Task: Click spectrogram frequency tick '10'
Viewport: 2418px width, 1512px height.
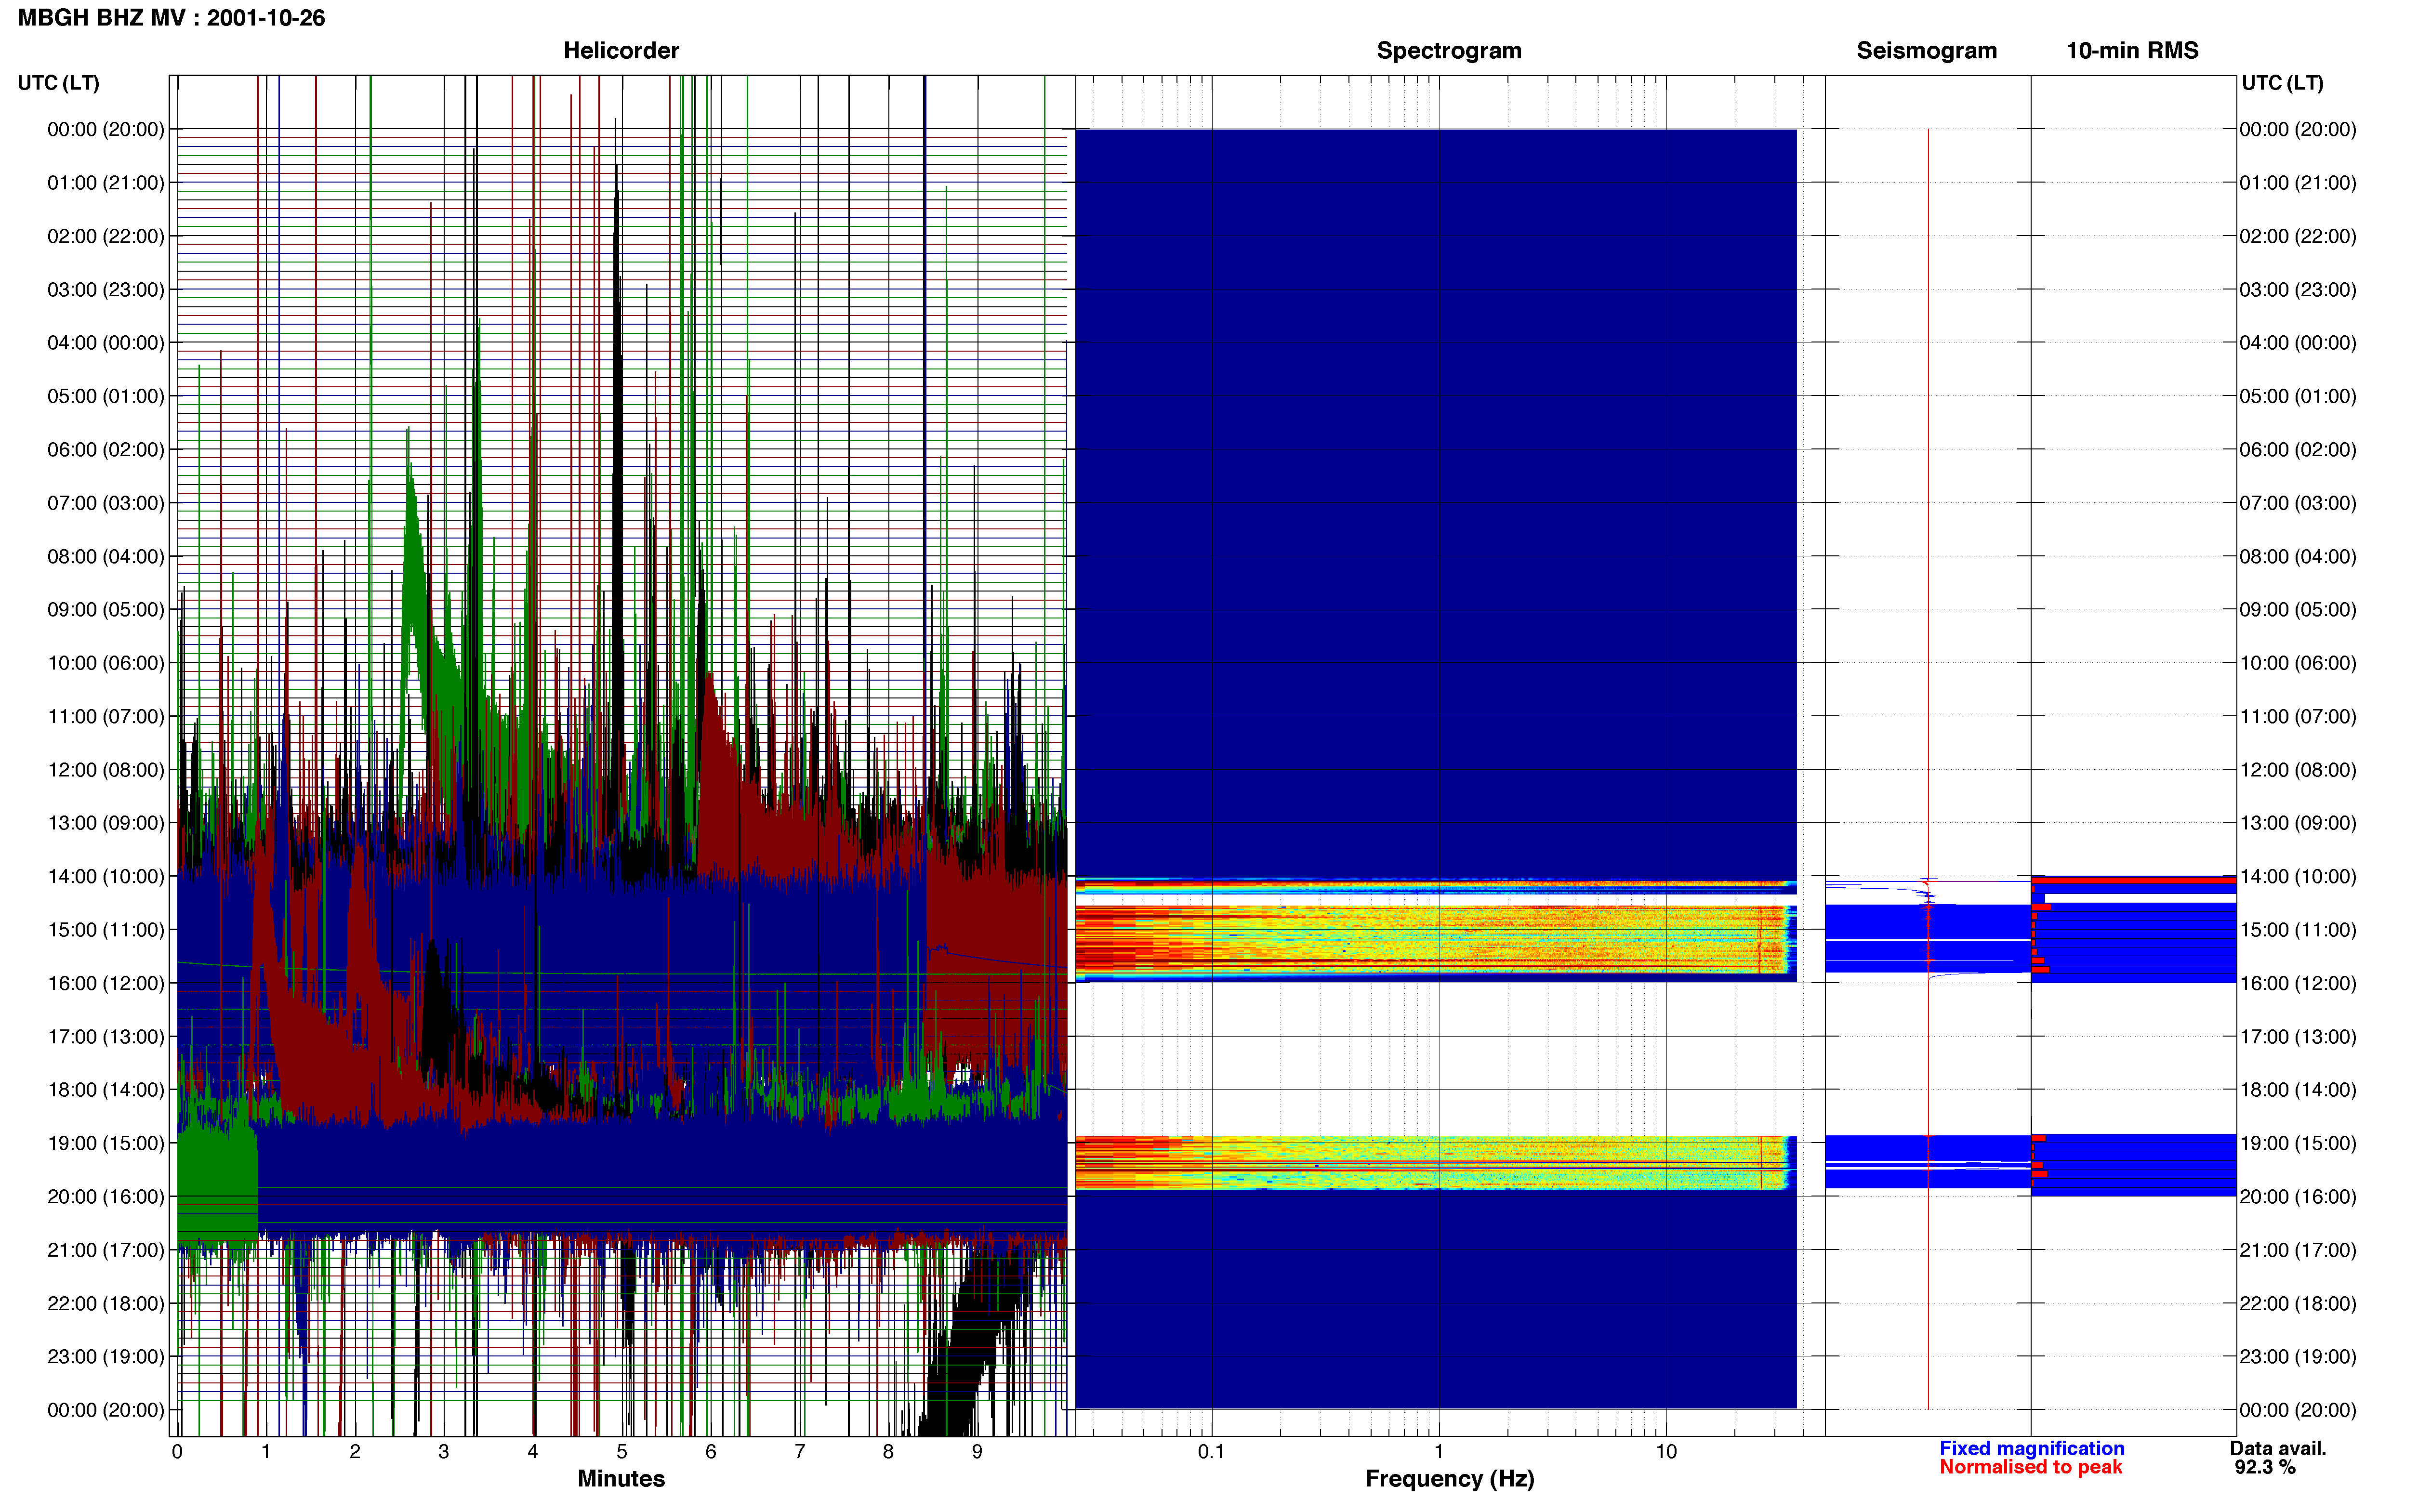Action: (1666, 1452)
